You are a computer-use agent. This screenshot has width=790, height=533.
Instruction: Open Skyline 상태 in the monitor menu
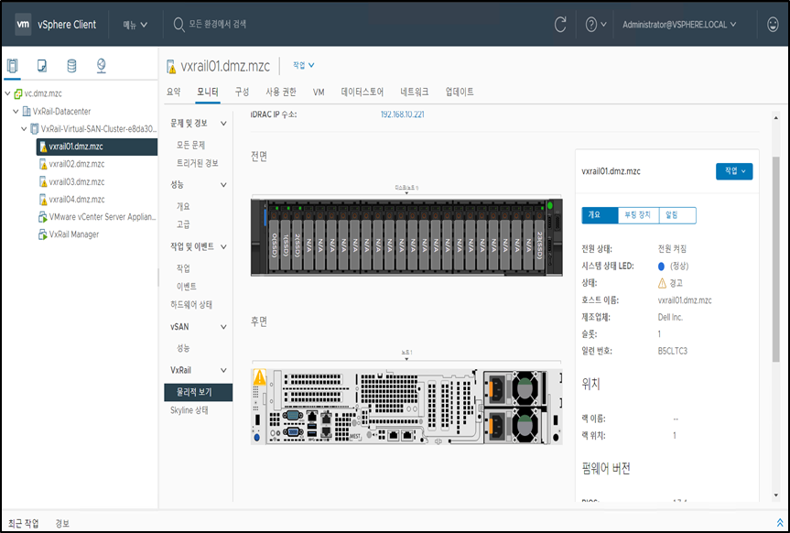189,410
